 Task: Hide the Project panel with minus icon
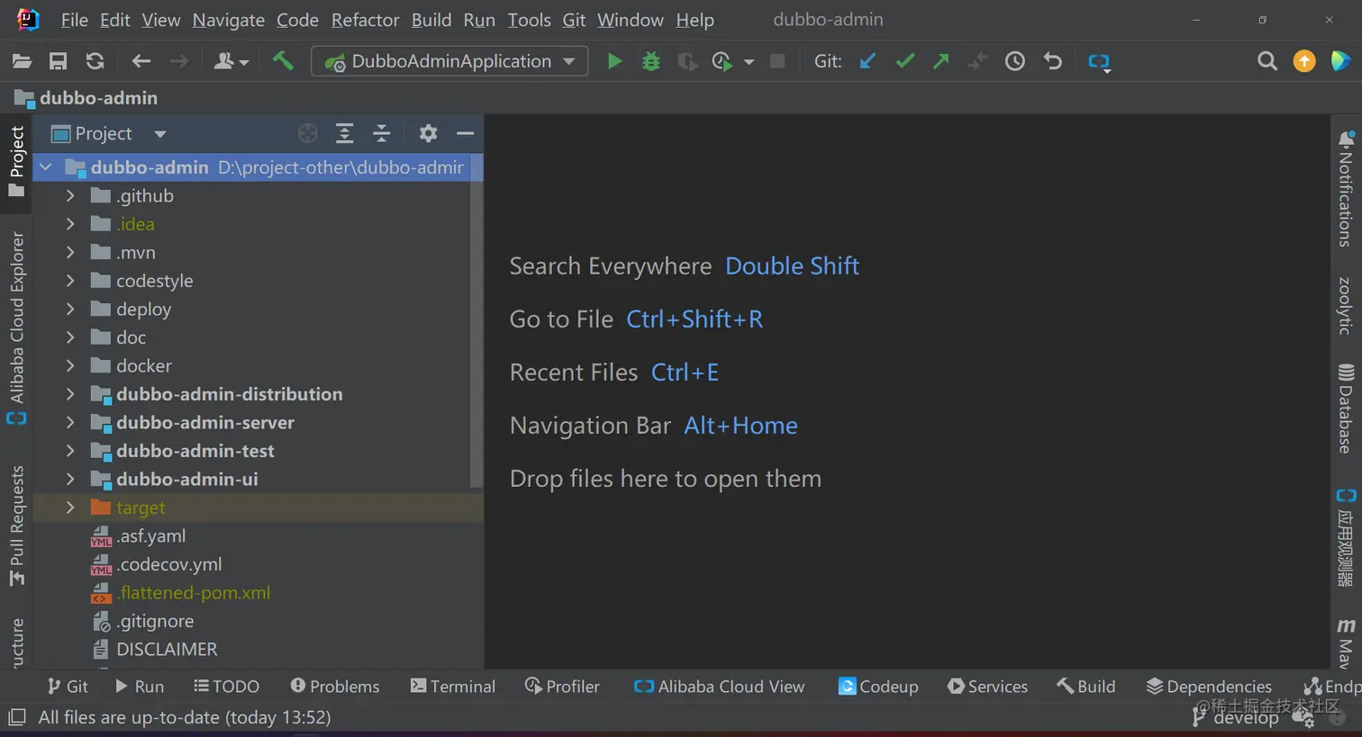pos(465,133)
